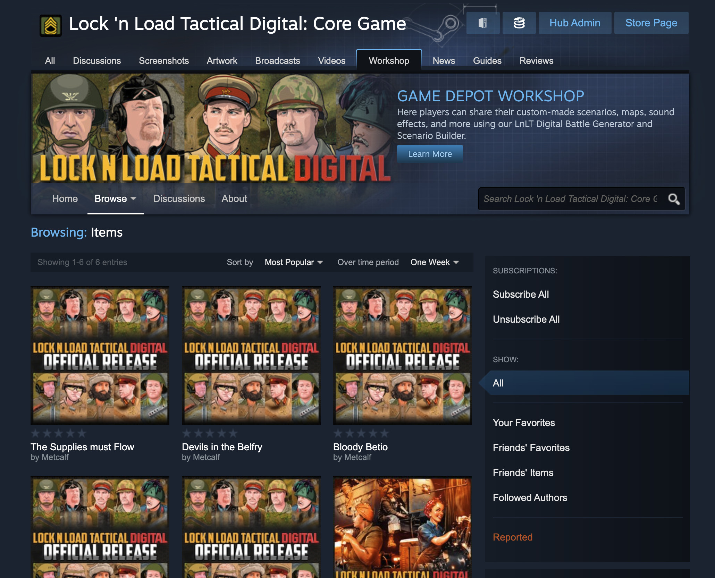The height and width of the screenshot is (578, 715).
Task: Click the Learn More button
Action: [430, 154]
